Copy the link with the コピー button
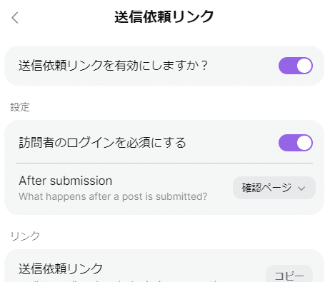Viewport: 330px width, 282px height. pos(289,275)
